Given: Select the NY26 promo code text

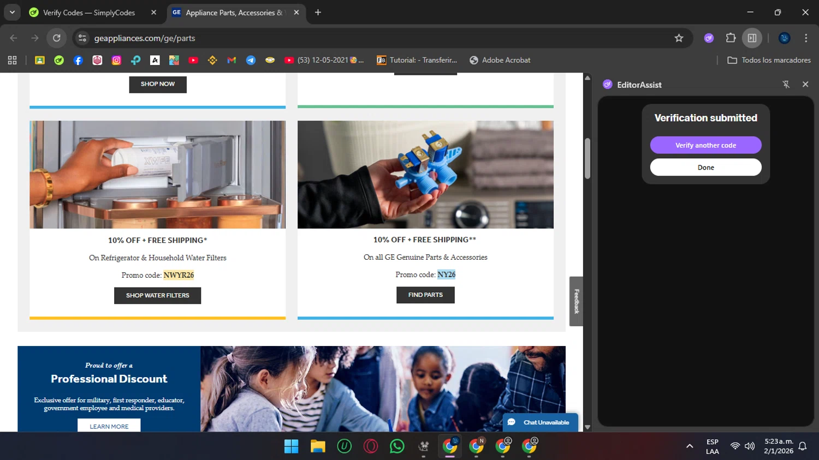Looking at the screenshot, I should click(x=446, y=274).
